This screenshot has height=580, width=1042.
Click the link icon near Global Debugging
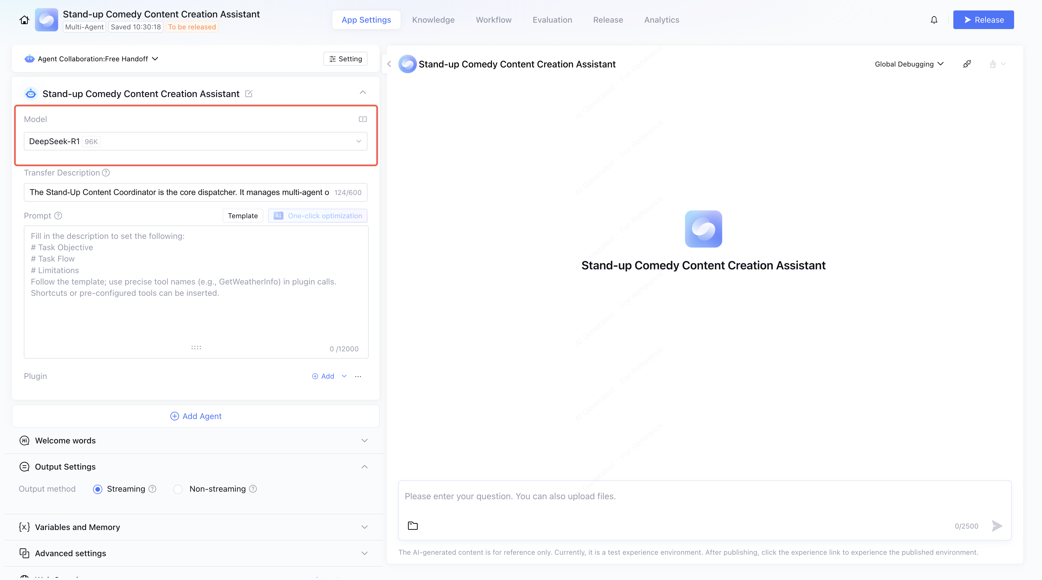click(x=967, y=64)
